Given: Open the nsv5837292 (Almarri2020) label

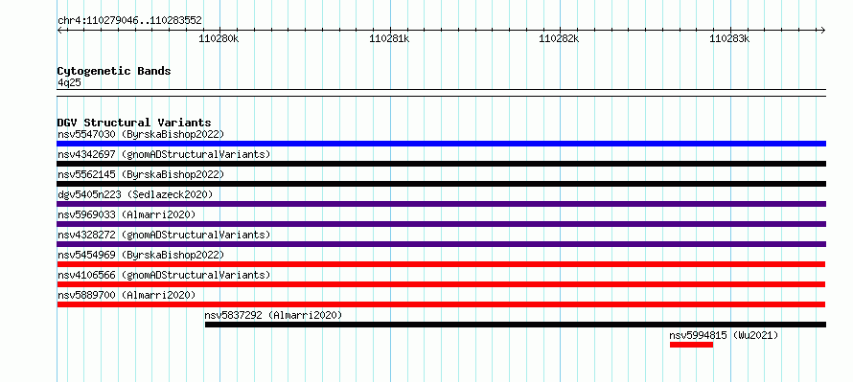Looking at the screenshot, I should [273, 315].
